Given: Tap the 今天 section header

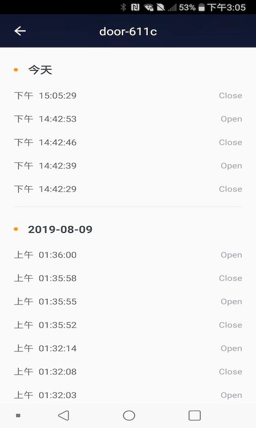Looking at the screenshot, I should 40,70.
